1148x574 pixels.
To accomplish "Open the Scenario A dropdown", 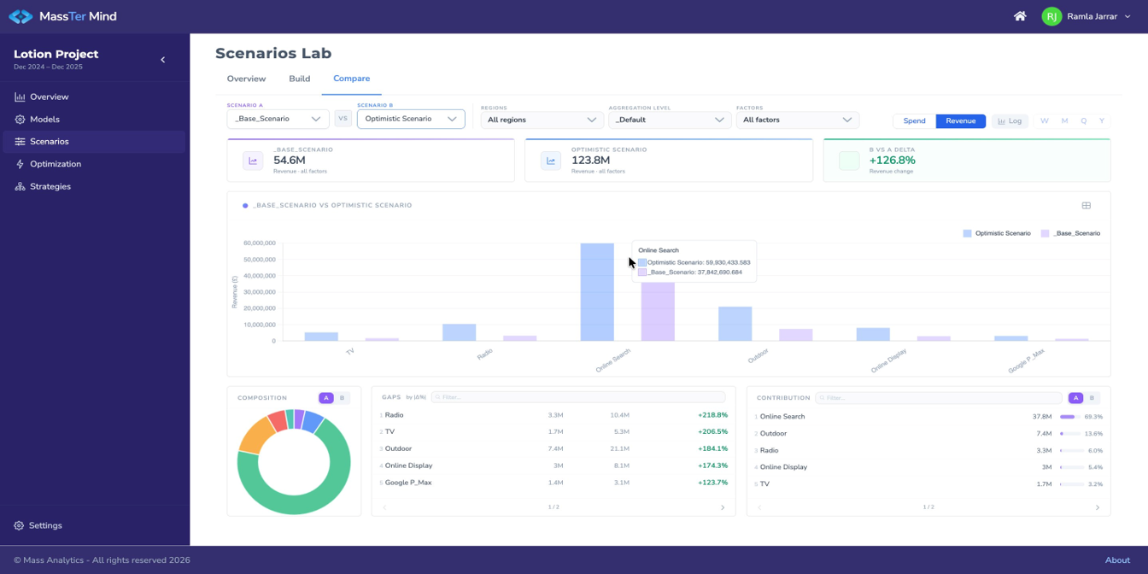I will (278, 119).
